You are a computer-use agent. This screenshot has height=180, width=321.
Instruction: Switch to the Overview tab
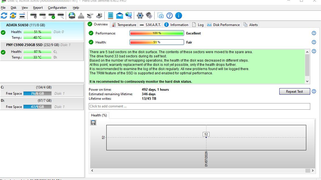pyautogui.click(x=98, y=24)
